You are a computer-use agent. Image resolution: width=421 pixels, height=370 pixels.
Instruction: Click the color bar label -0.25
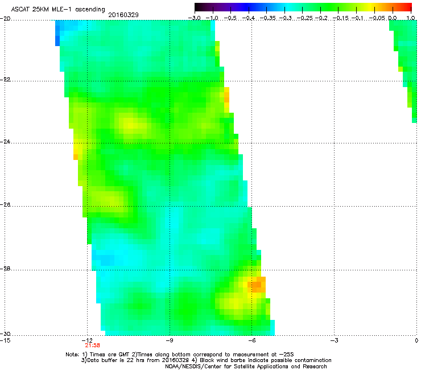pyautogui.click(x=305, y=18)
